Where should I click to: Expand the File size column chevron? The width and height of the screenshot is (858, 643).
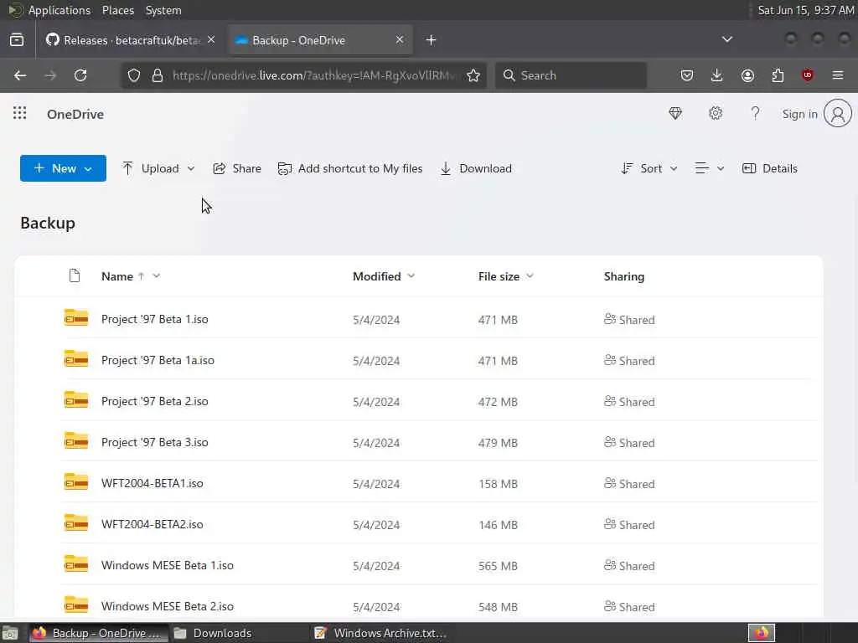[x=530, y=275]
